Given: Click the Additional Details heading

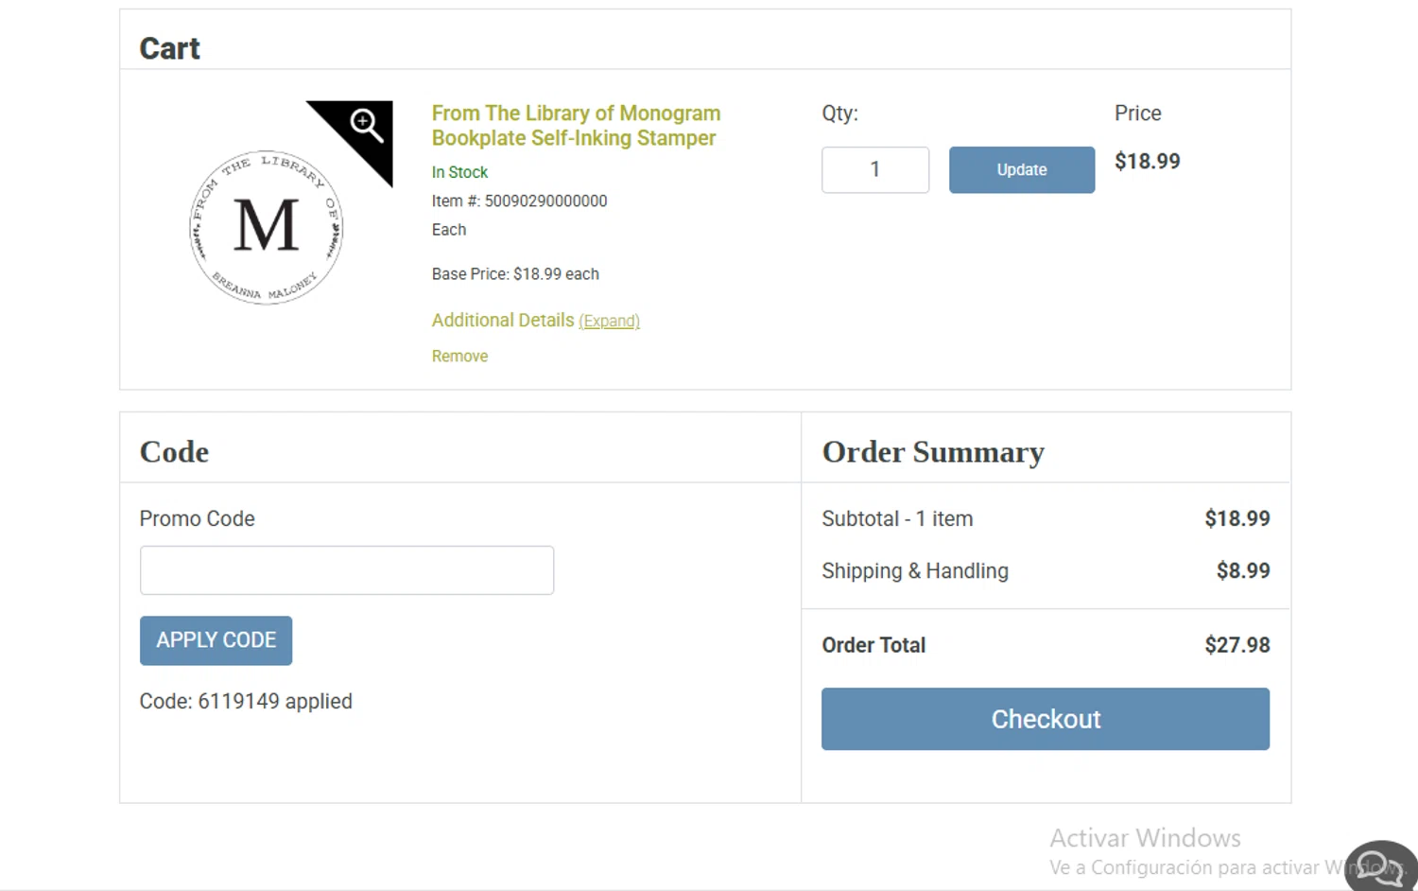Looking at the screenshot, I should point(502,321).
